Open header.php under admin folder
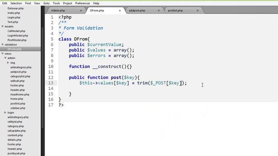Viewport: 278px width, 156px height. [x=17, y=90]
